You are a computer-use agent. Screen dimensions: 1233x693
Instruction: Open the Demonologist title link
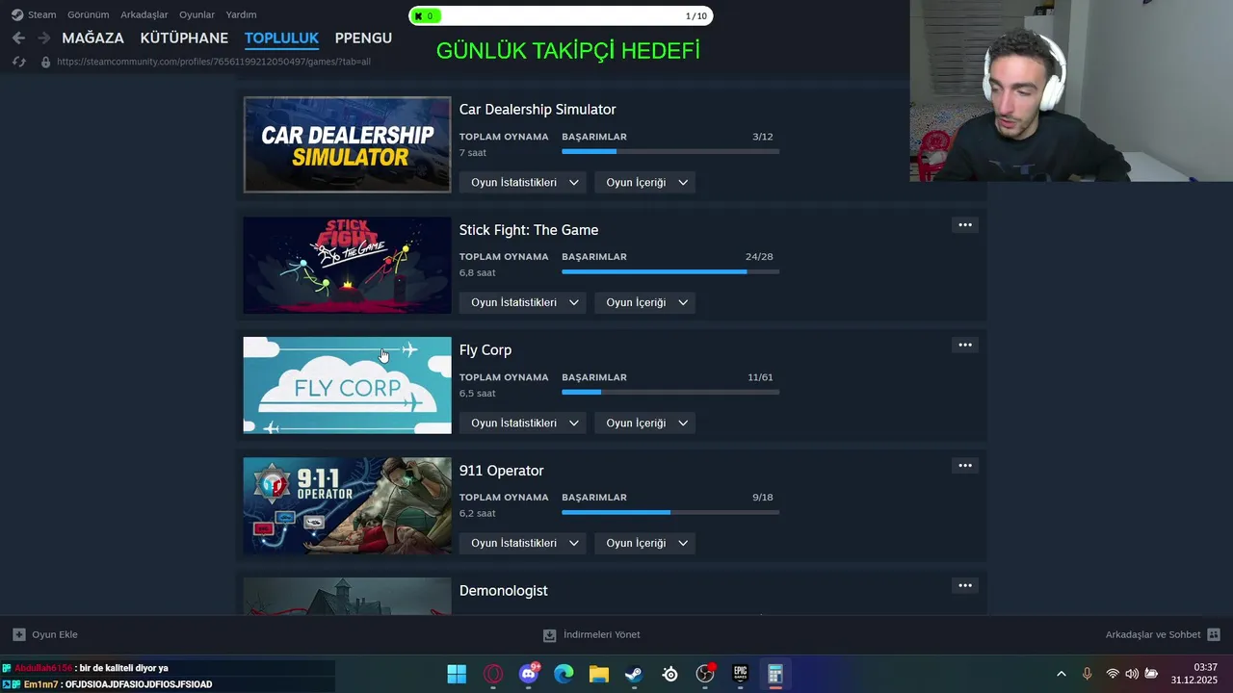tap(503, 591)
